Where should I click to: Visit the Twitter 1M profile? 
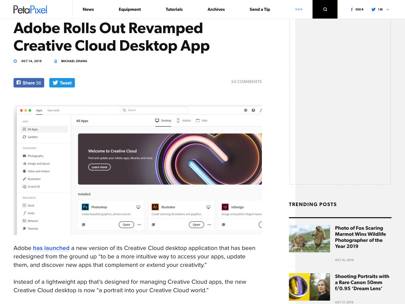[377, 9]
